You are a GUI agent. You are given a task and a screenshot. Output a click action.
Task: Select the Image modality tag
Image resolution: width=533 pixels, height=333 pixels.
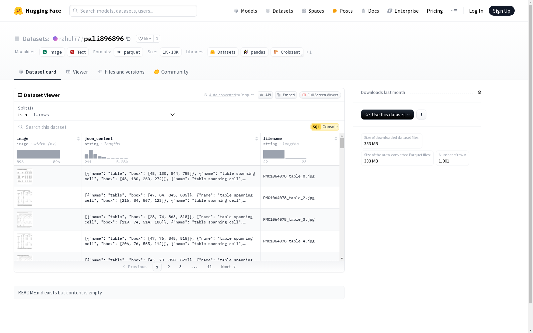click(x=52, y=52)
